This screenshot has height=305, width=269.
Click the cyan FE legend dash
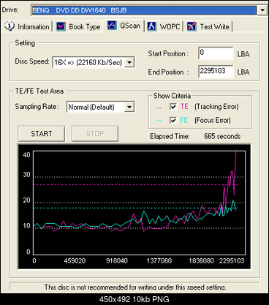coord(159,121)
